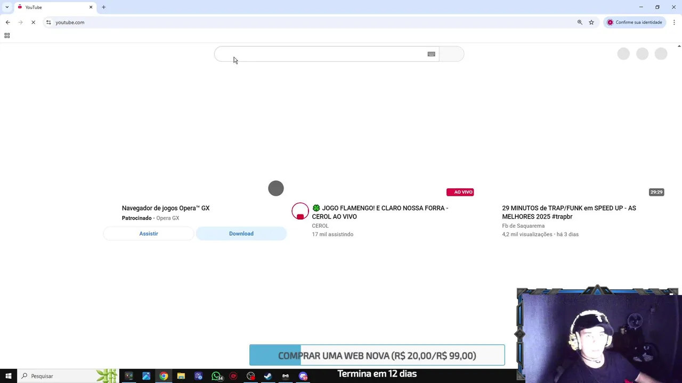The height and width of the screenshot is (383, 682).
Task: Click the AO VIVO live badge
Action: click(460, 192)
